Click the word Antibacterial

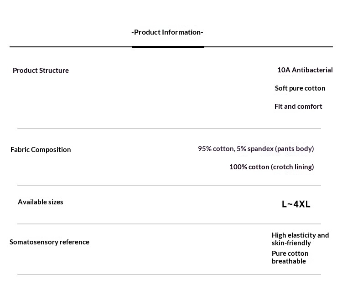[x=312, y=70]
